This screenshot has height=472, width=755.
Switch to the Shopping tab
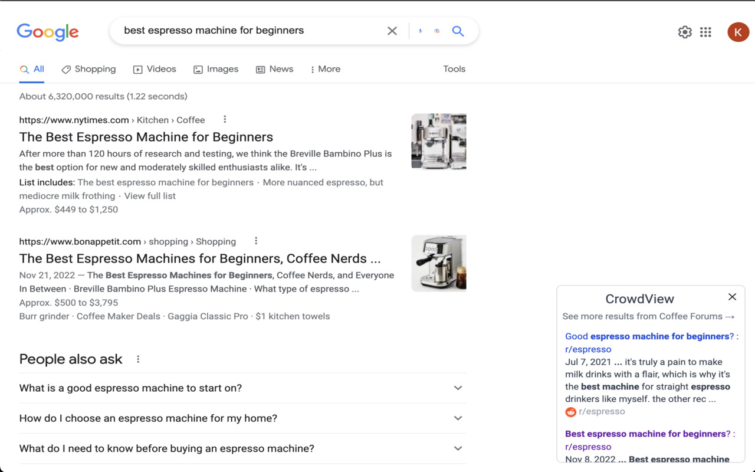tap(88, 69)
